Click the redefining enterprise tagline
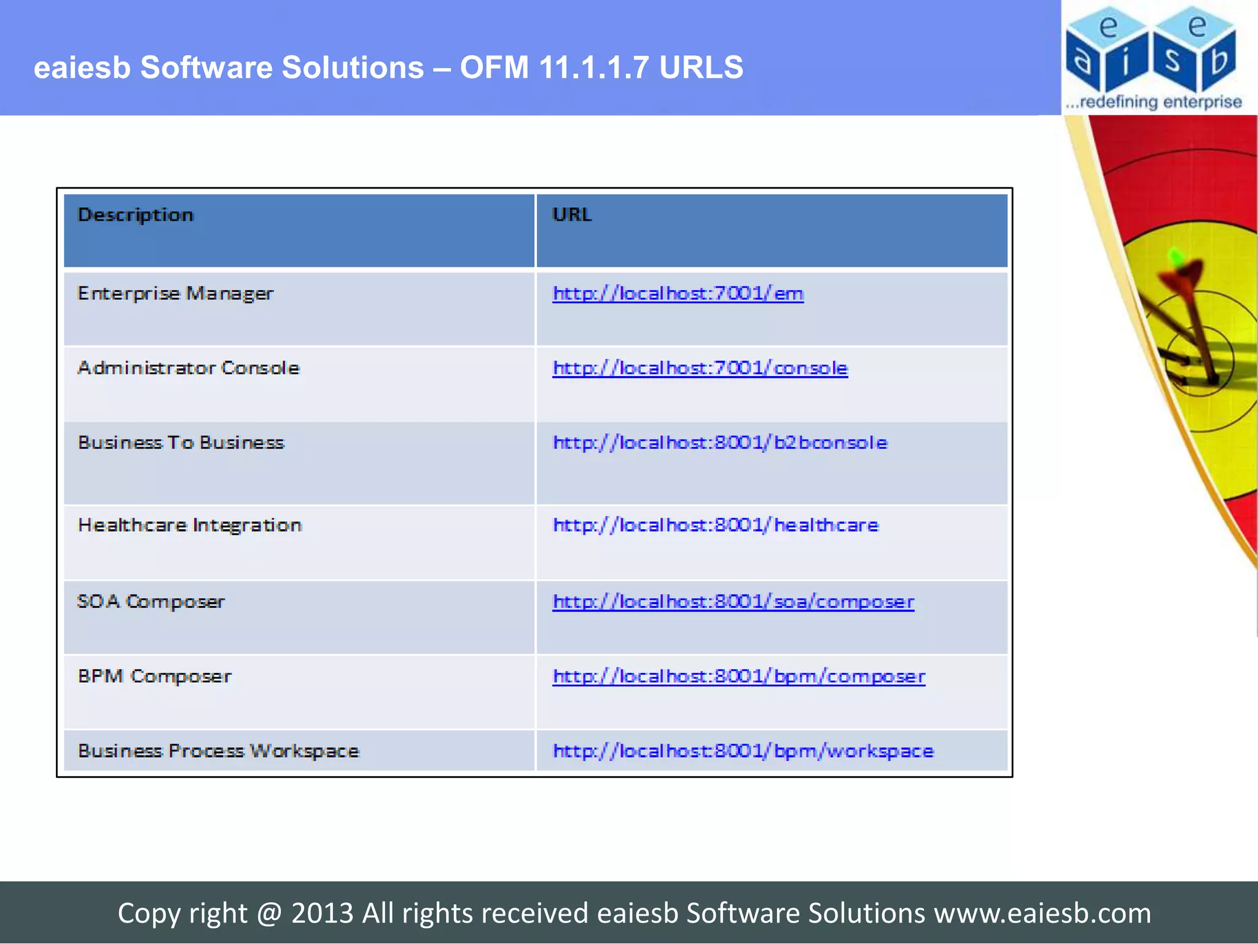This screenshot has height=944, width=1258. [x=1154, y=101]
